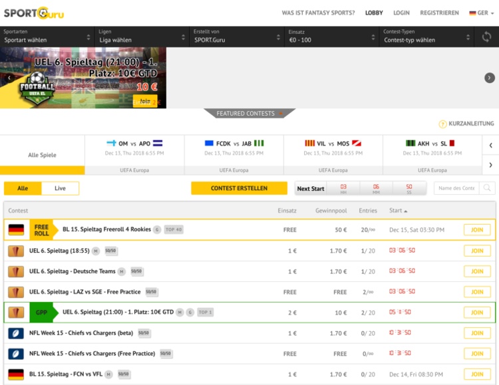
Task: Join BL 15. Spieltag FCN vs VFL
Action: [x=477, y=374]
